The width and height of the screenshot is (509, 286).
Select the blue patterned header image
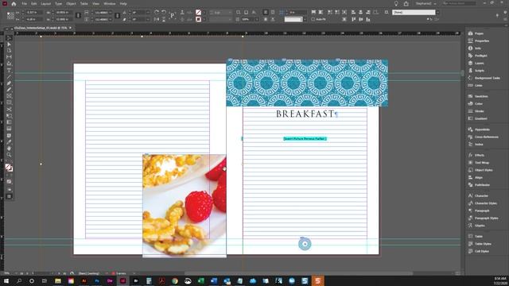[307, 83]
